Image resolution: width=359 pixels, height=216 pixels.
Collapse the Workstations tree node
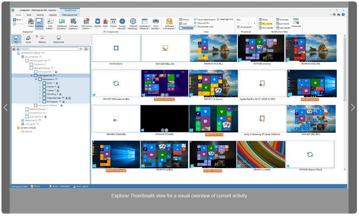36,79
